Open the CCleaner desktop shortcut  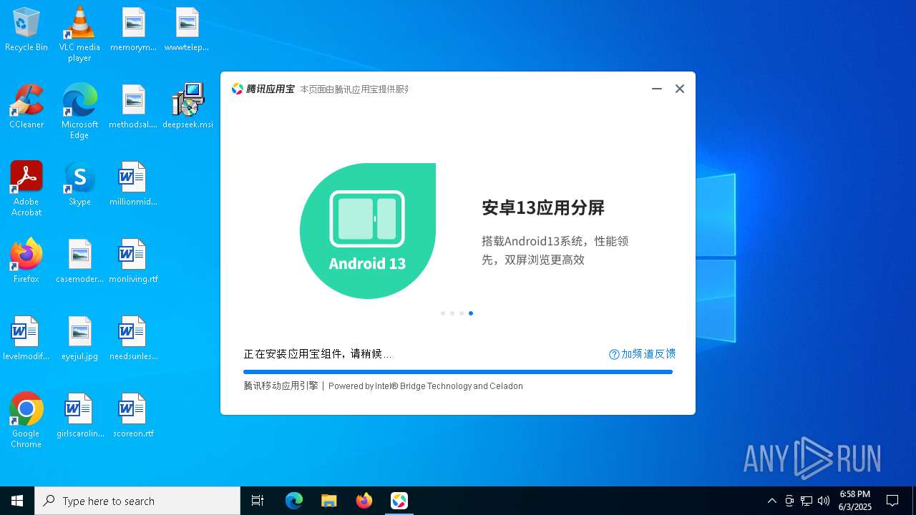point(26,107)
